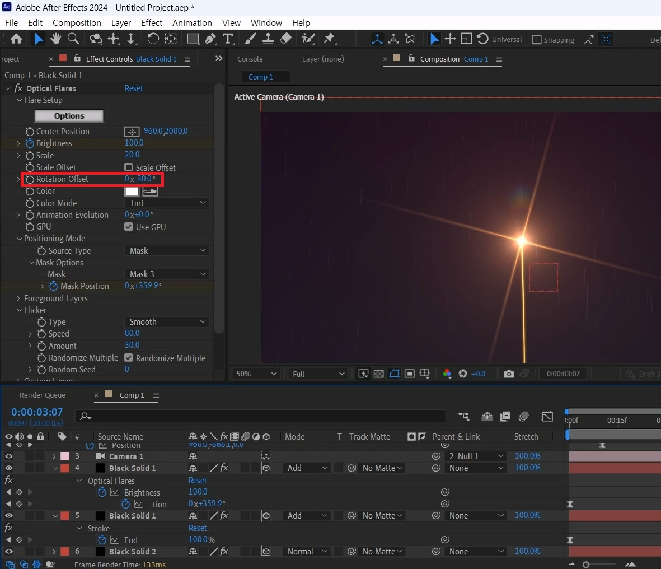Click the Reset Exposure icon
This screenshot has height=569, width=661.
pyautogui.click(x=462, y=374)
